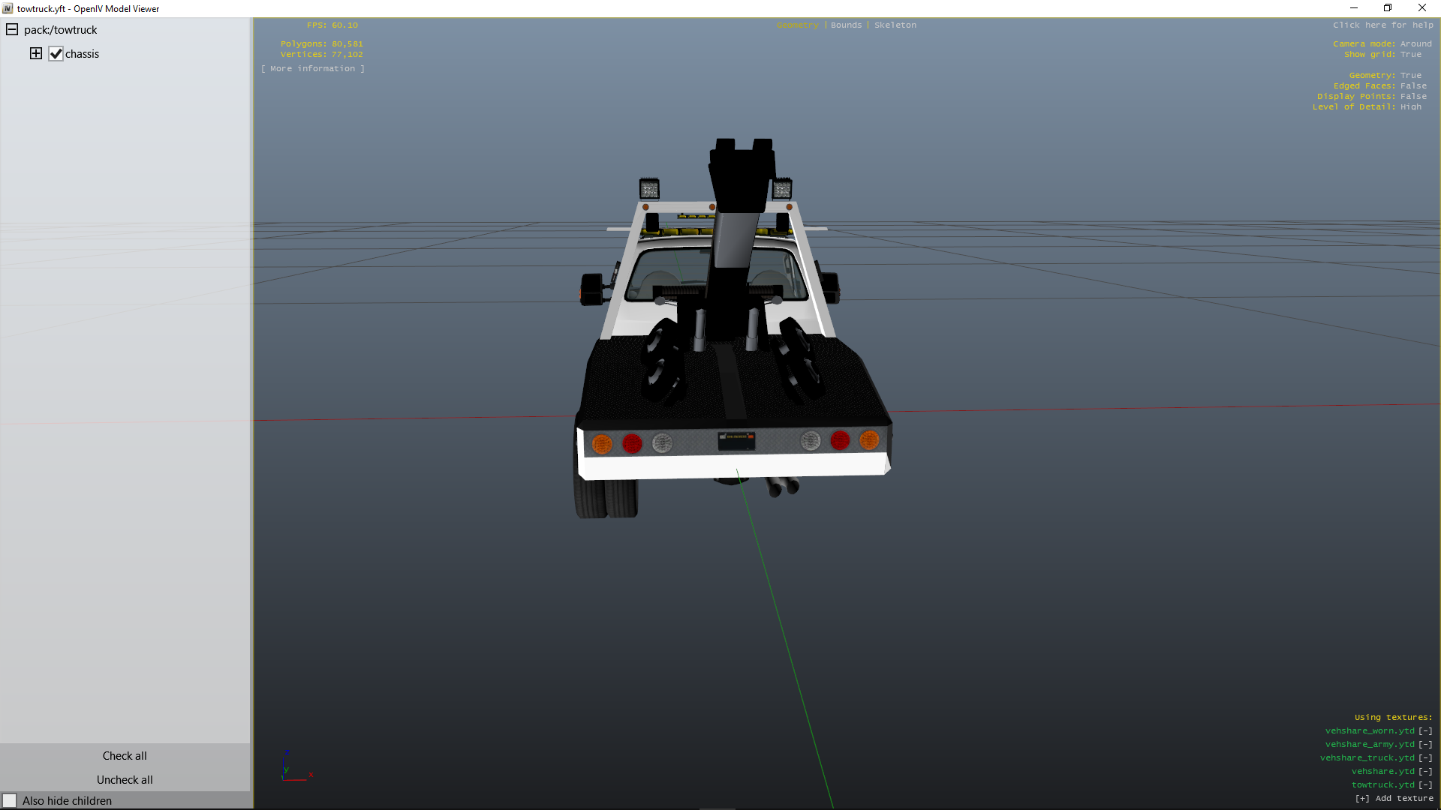Open the More information section
Image resolution: width=1441 pixels, height=810 pixels.
point(313,68)
